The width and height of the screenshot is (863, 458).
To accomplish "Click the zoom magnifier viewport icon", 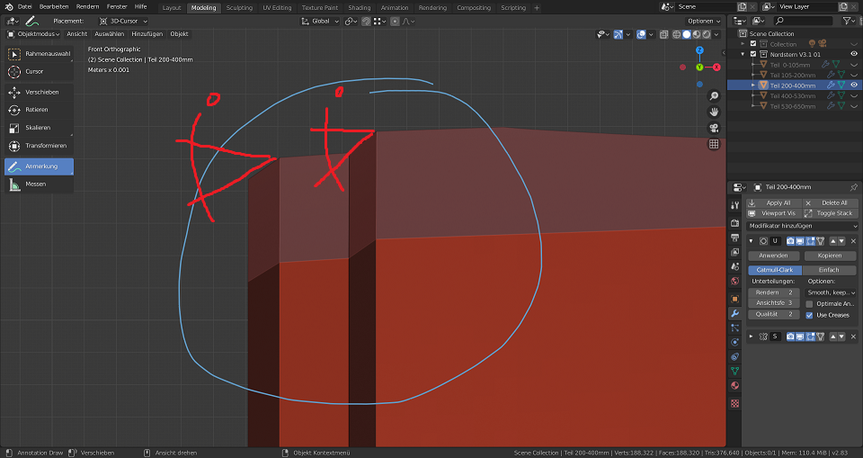I will tap(714, 96).
